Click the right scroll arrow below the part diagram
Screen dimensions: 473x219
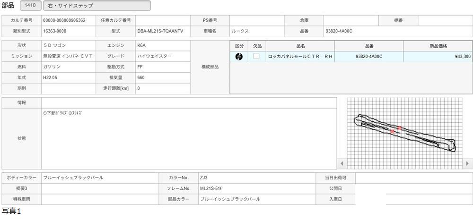(x=467, y=163)
